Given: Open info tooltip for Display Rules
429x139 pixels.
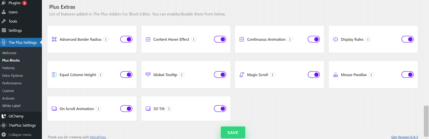Looking at the screenshot, I should pos(368,39).
